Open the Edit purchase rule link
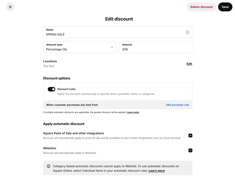The height and width of the screenshot is (178, 235). click(x=177, y=105)
